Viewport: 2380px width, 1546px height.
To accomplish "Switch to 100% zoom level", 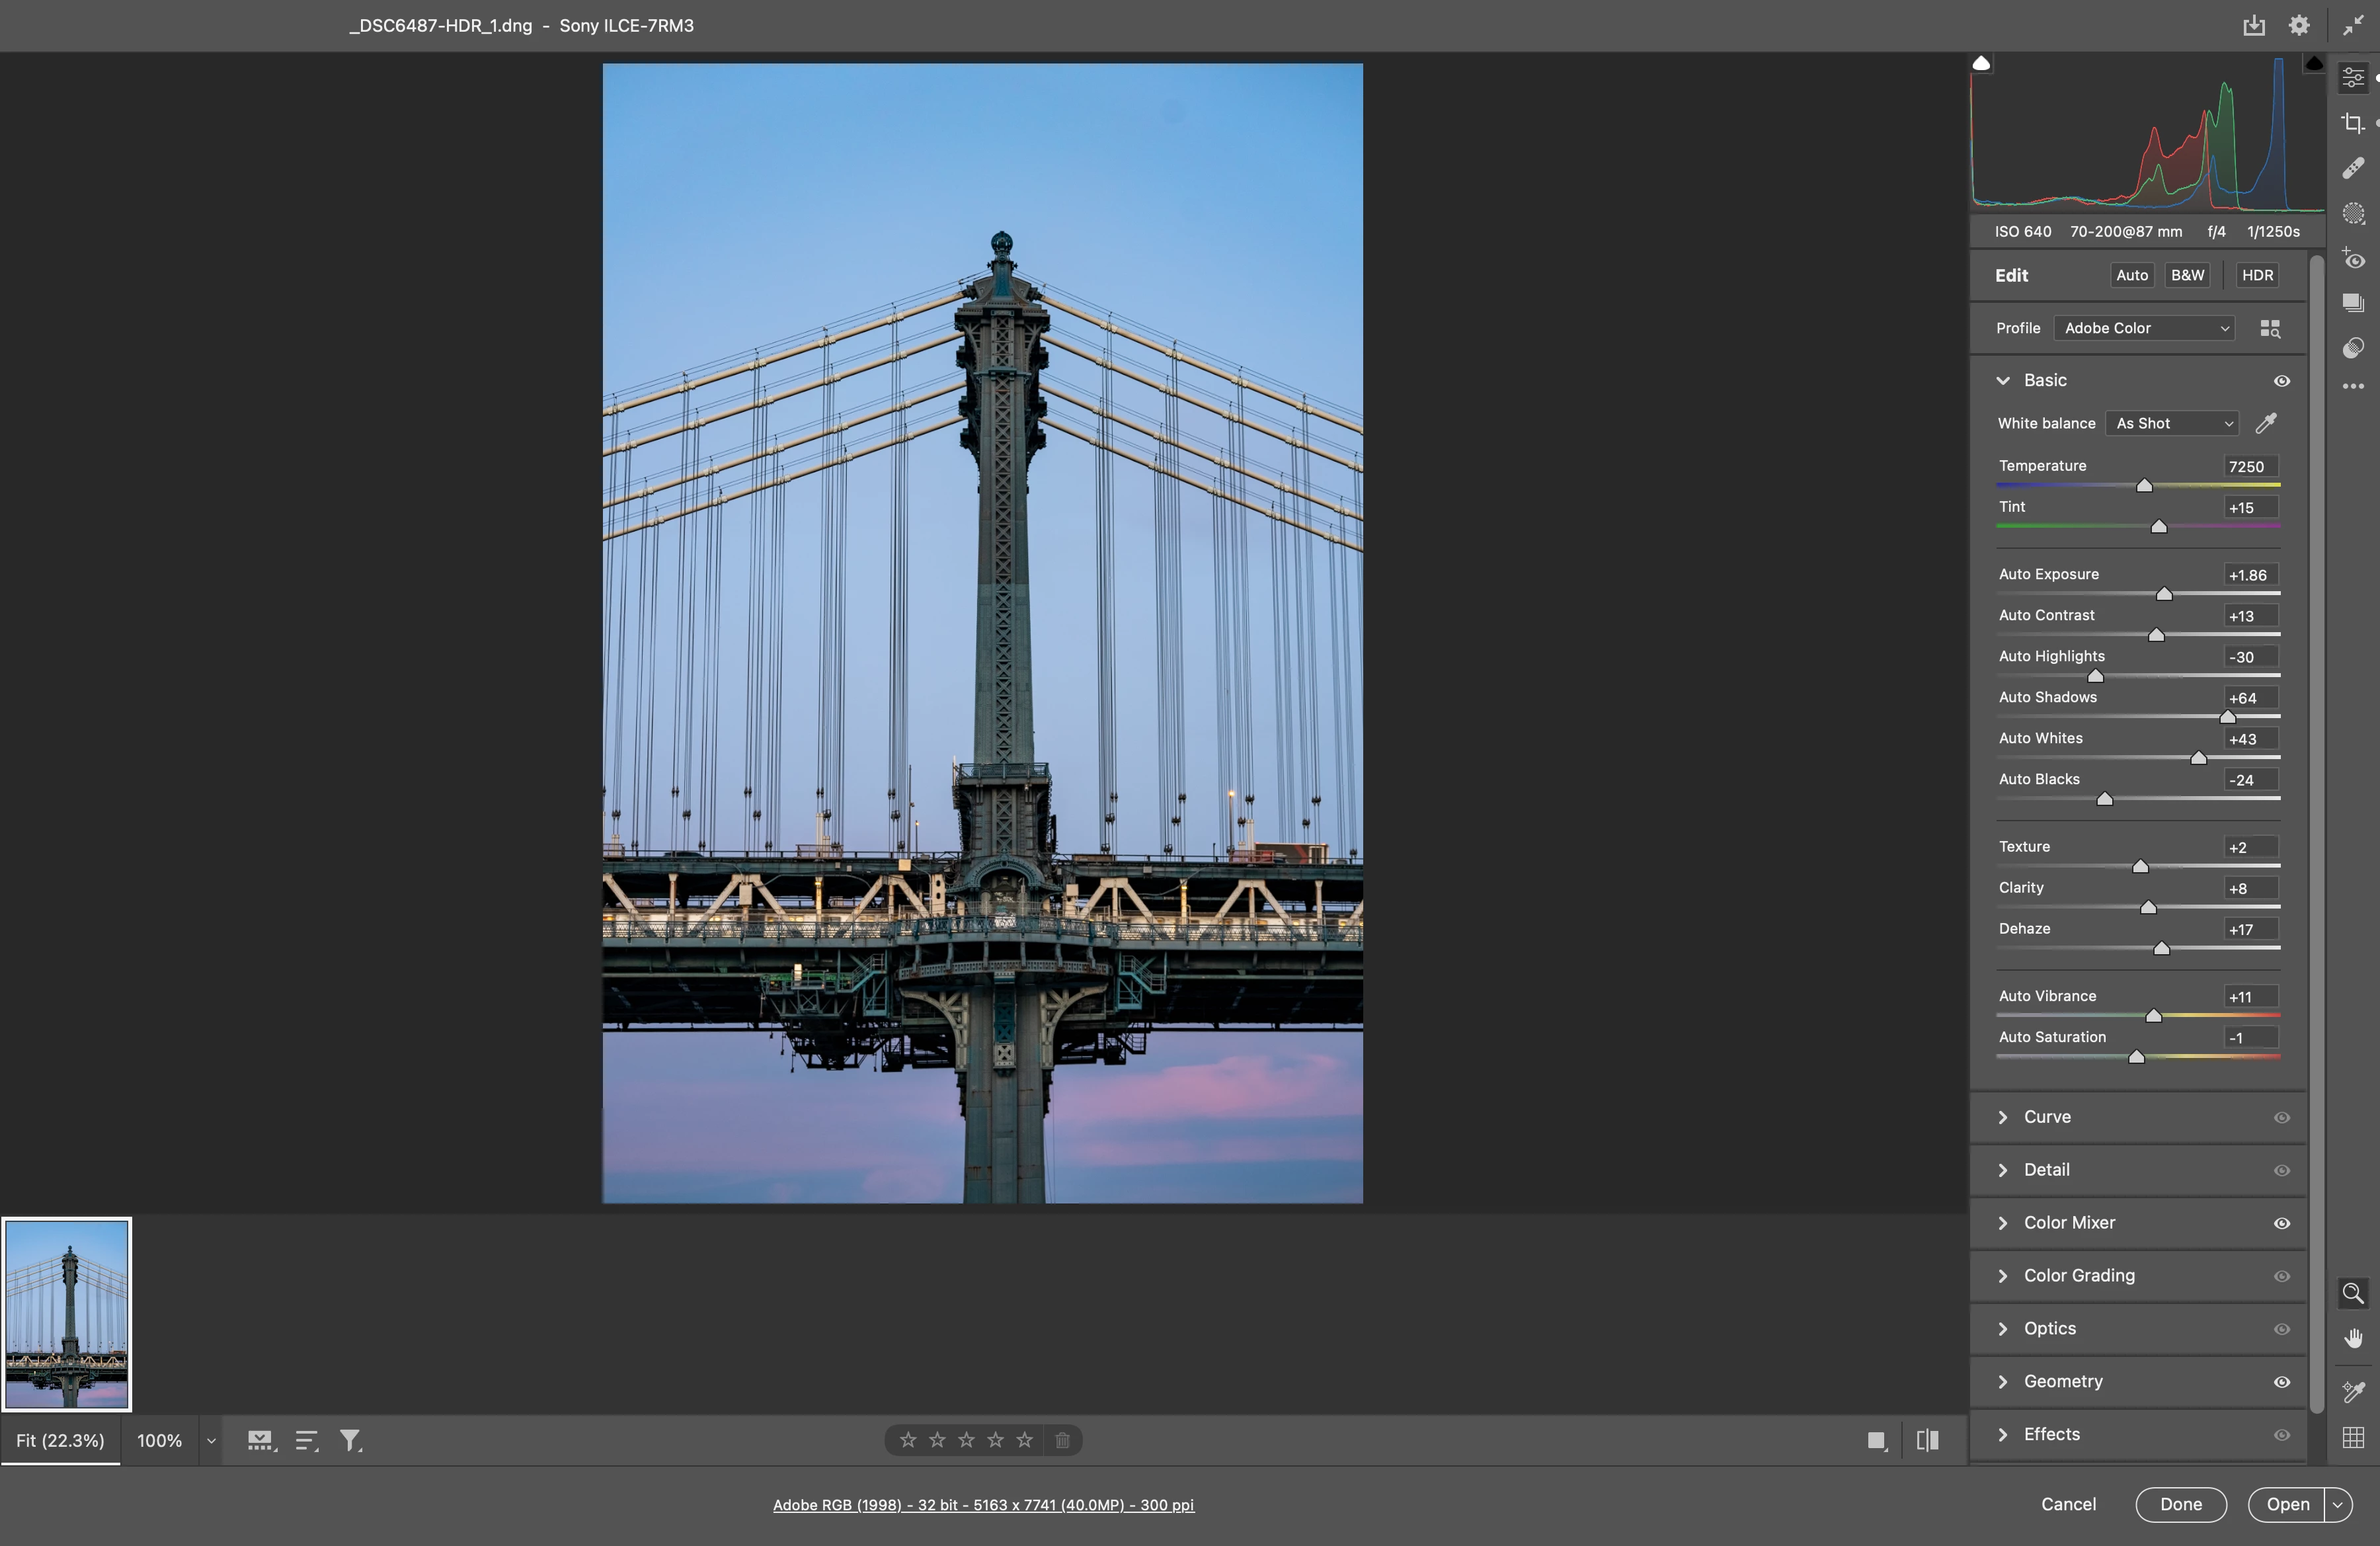I will [x=159, y=1440].
